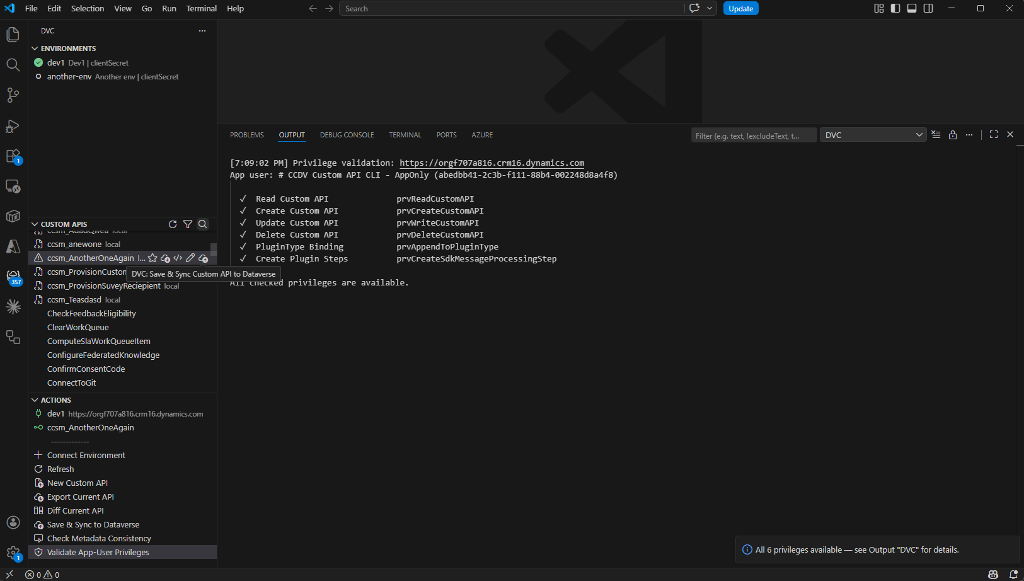Favorite ccsm_AnotherOneAgain with star icon

tap(152, 258)
